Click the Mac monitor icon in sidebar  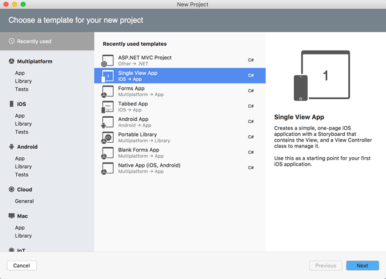coord(12,216)
